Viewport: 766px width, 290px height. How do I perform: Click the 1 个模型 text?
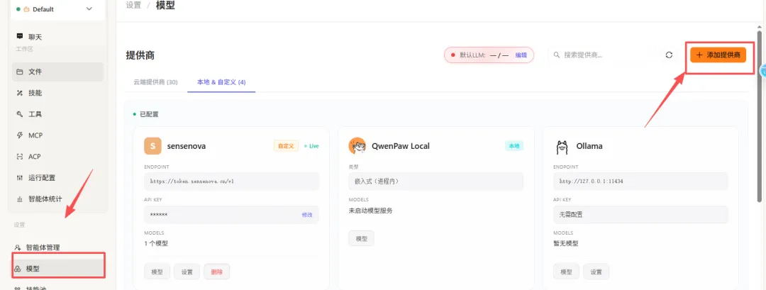coord(156,243)
